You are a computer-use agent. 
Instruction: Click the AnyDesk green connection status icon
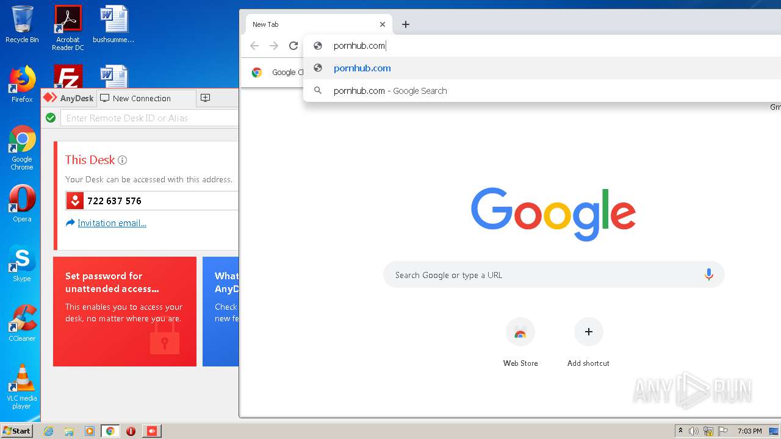(x=51, y=118)
